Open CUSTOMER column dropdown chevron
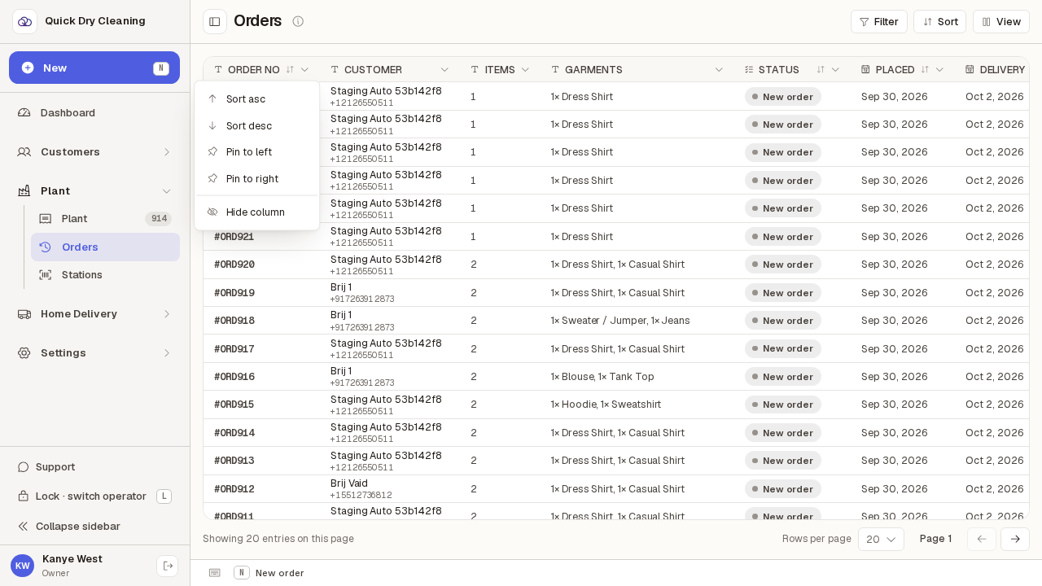Viewport: 1042px width, 586px height. [444, 70]
